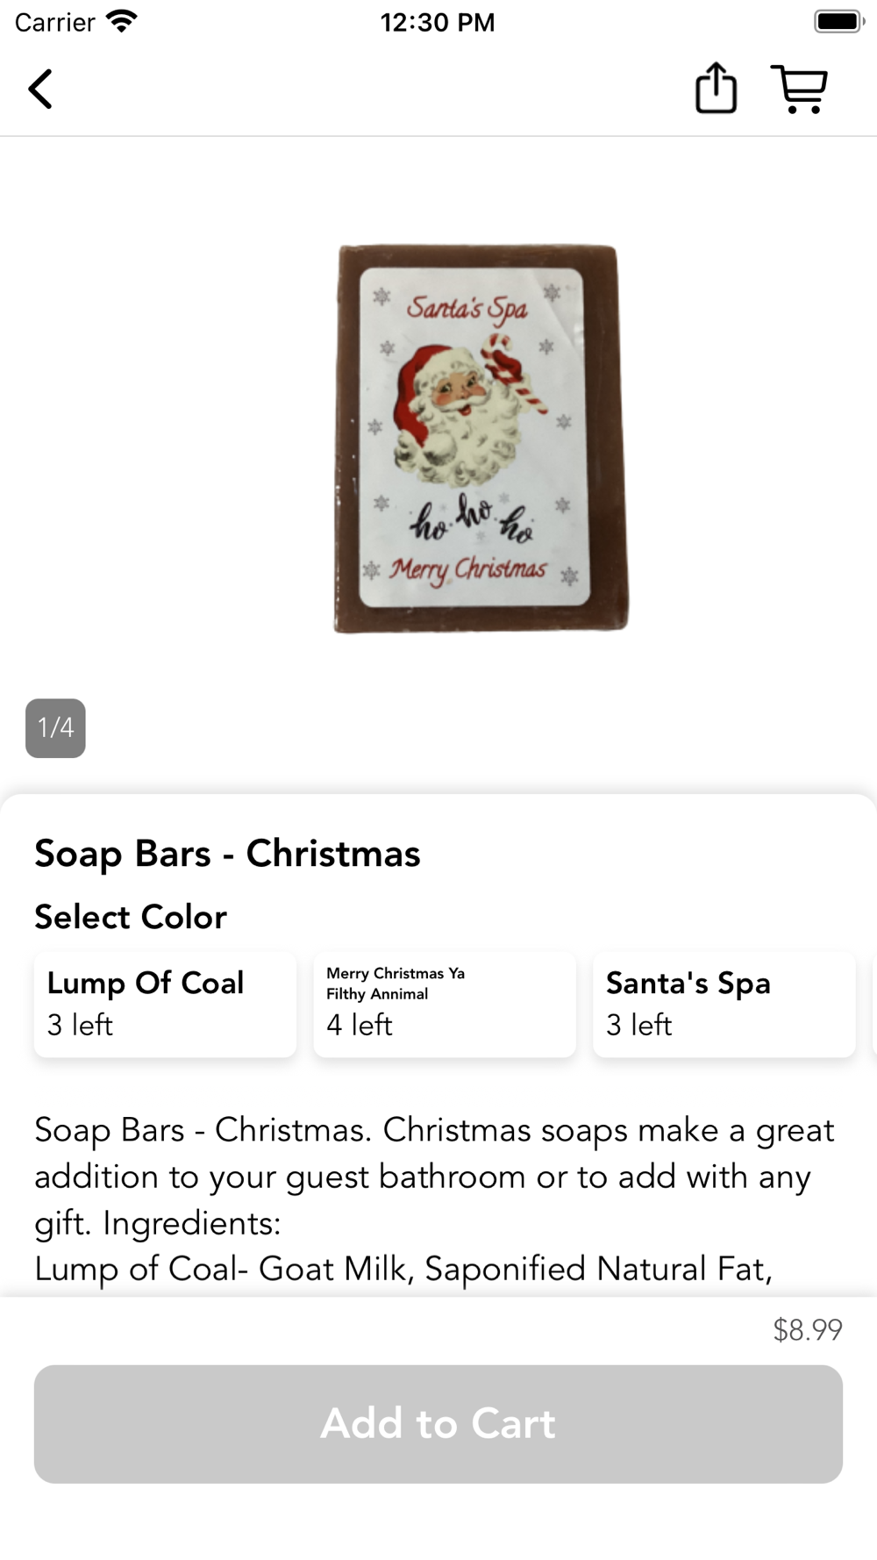Tap the back arrow icon
This screenshot has height=1560, width=877.
[x=40, y=89]
